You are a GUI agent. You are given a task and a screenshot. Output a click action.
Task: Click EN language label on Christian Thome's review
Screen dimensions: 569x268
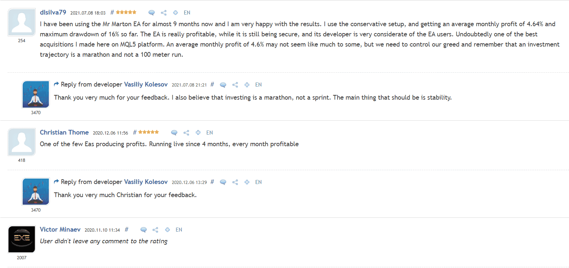pyautogui.click(x=210, y=133)
